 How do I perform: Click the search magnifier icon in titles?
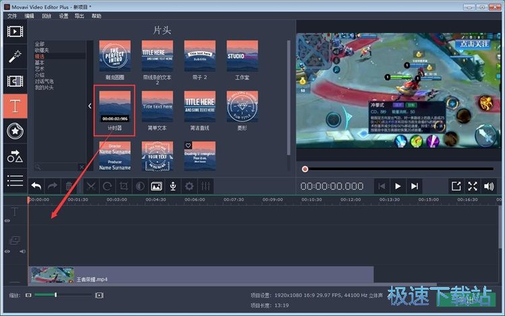[x=38, y=167]
